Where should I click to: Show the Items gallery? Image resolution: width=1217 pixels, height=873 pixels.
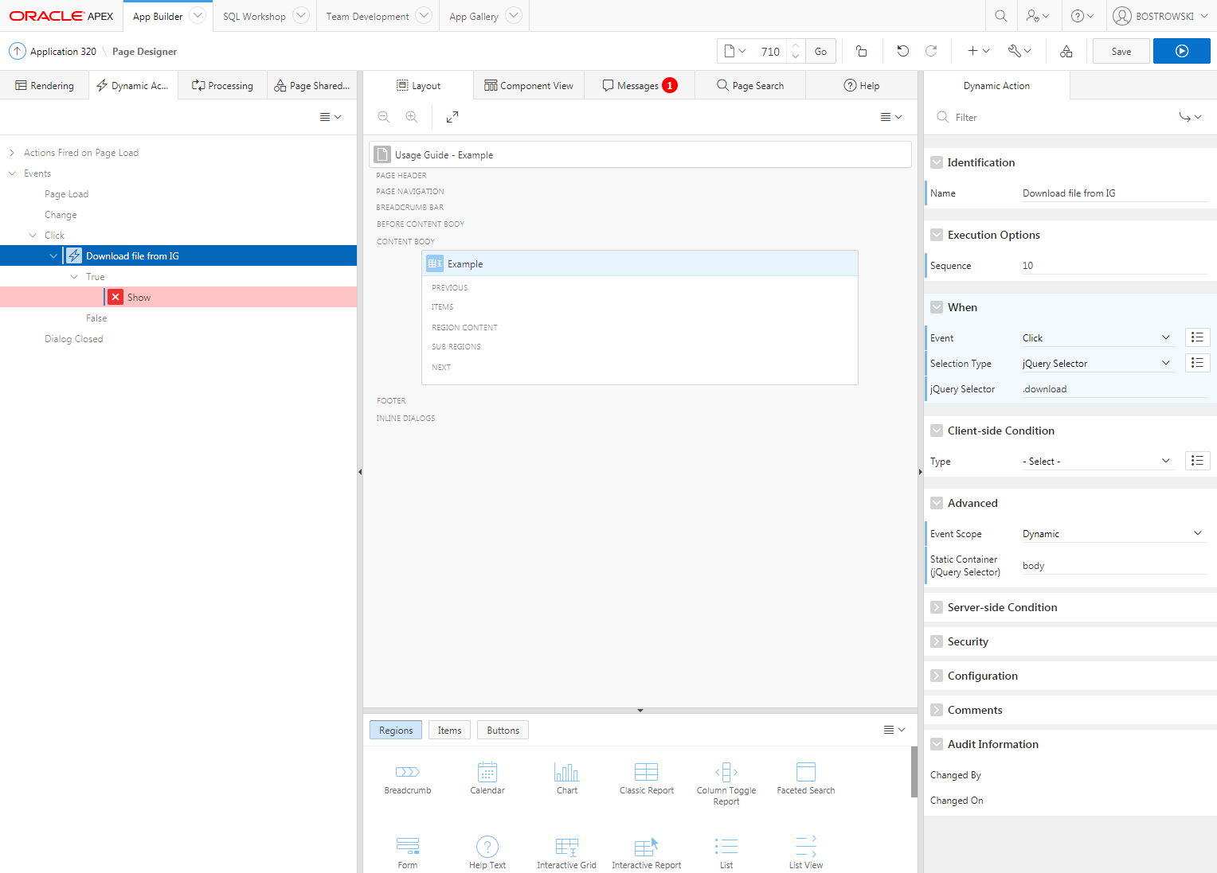[449, 730]
